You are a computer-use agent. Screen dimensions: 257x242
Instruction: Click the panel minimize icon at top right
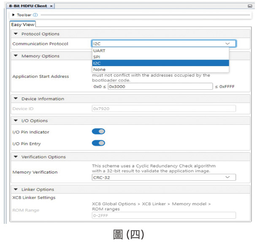249,6
